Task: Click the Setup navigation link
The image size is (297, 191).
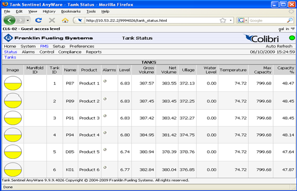Action: pos(59,46)
